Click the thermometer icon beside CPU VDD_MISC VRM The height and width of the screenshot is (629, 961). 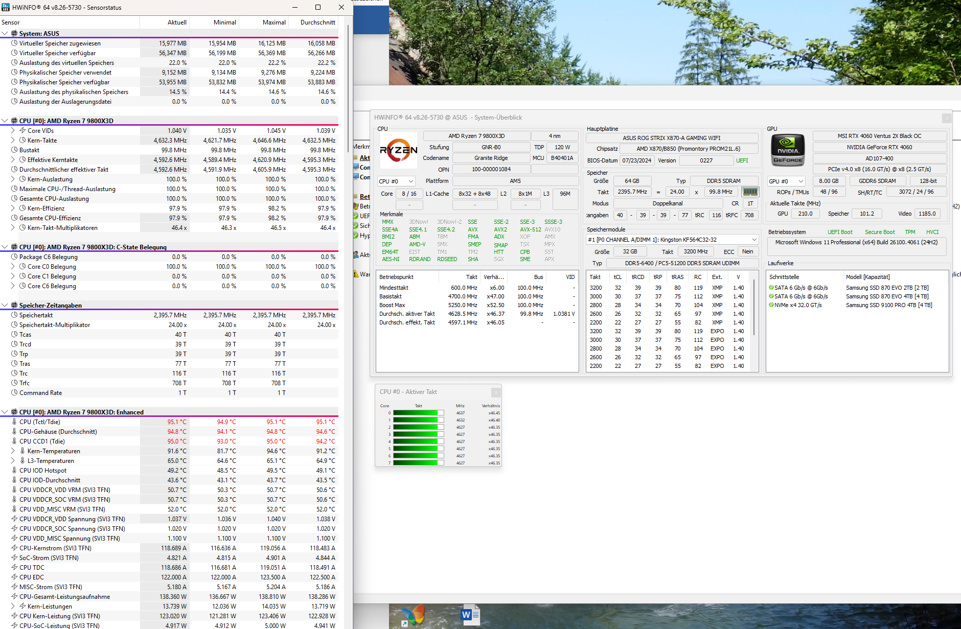(x=15, y=509)
